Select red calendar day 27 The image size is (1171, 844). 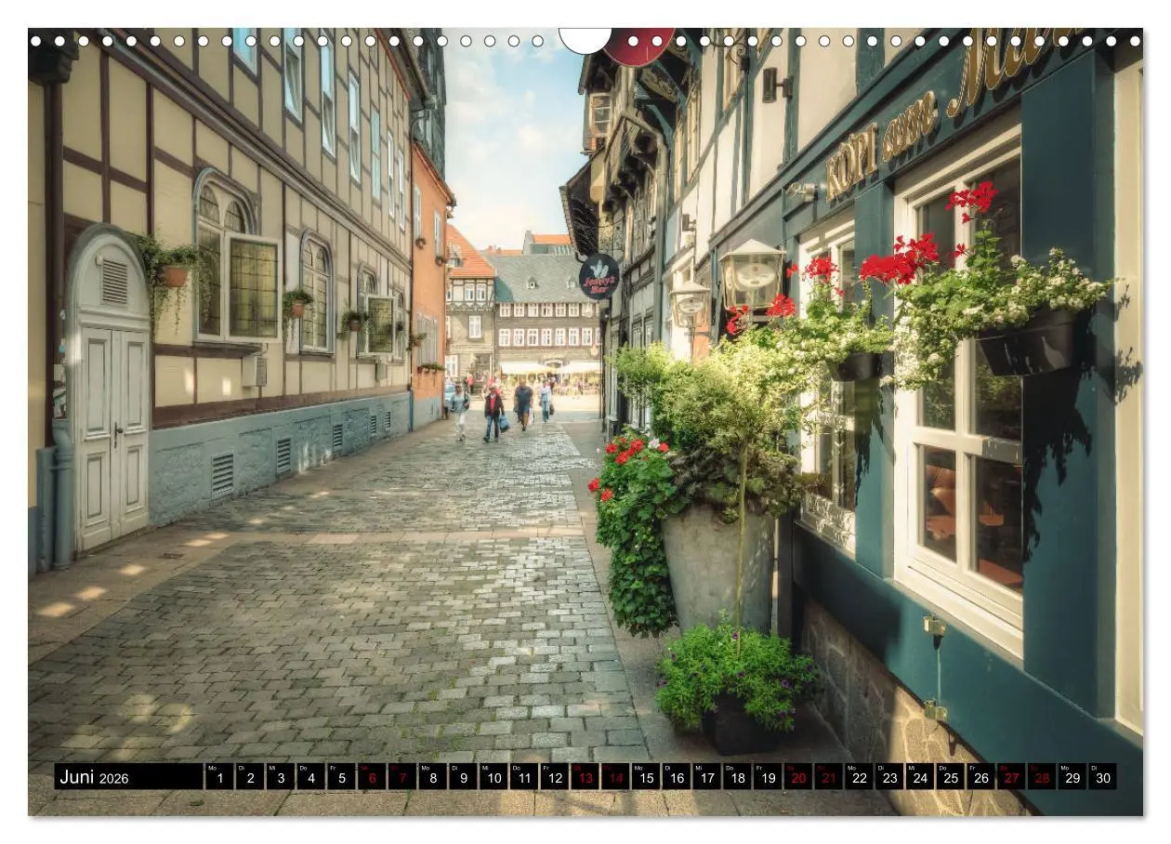click(x=1012, y=777)
